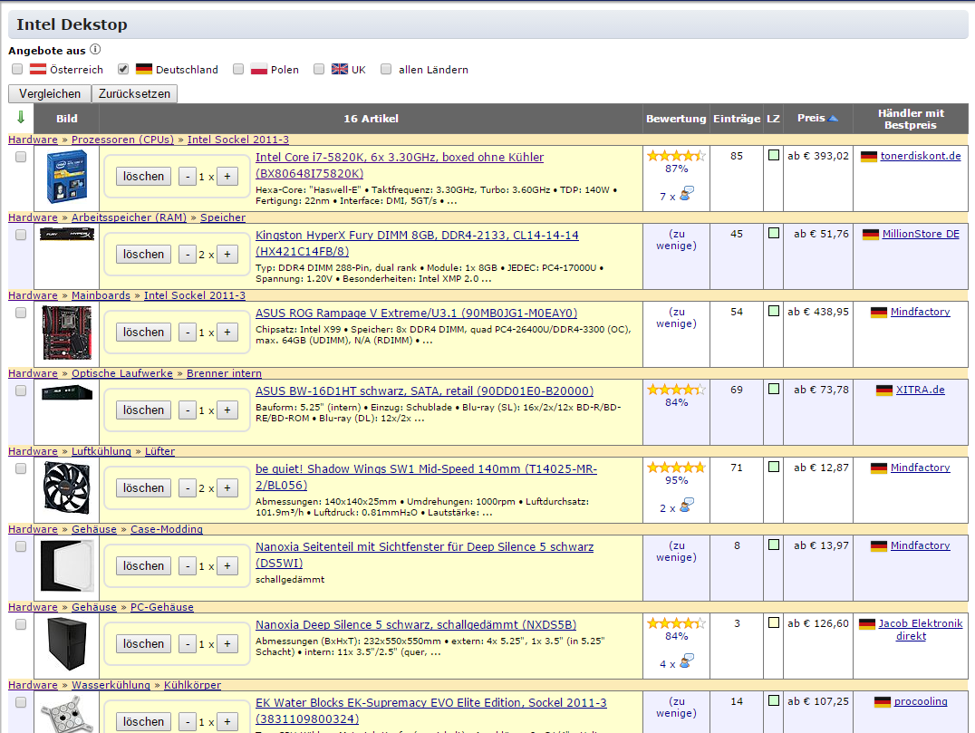Open be quiet! fan product image

tap(66, 488)
